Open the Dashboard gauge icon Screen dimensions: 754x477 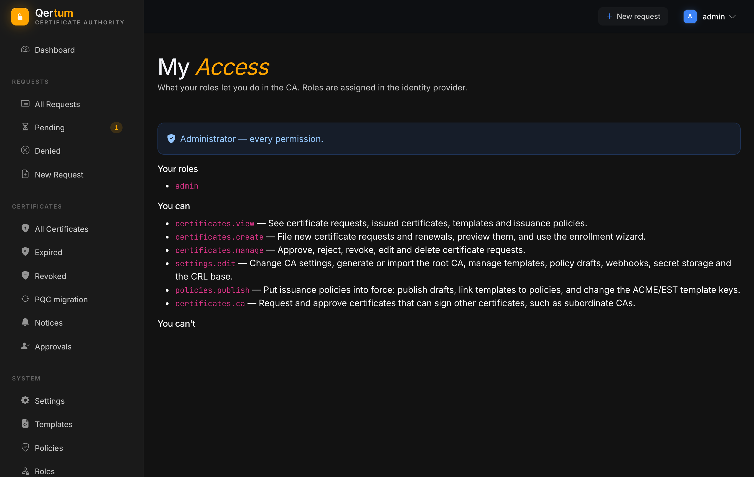[x=25, y=49]
